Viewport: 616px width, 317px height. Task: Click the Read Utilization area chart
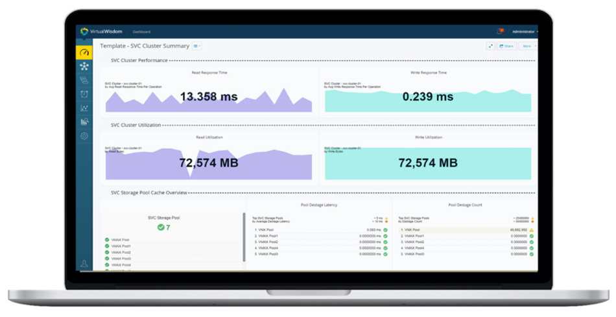coord(209,164)
